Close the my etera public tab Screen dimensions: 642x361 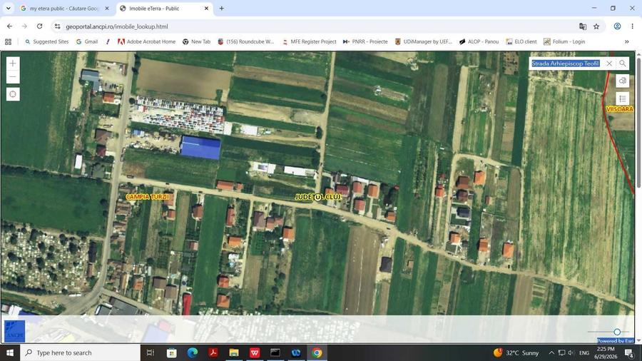coord(107,8)
